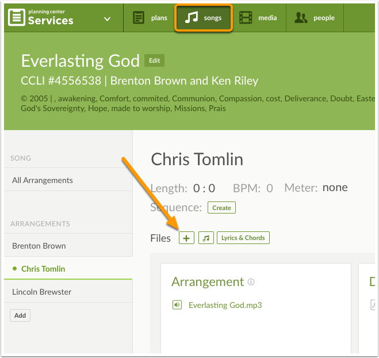Open the media tab
Screen dimensions: 379x358
258,18
